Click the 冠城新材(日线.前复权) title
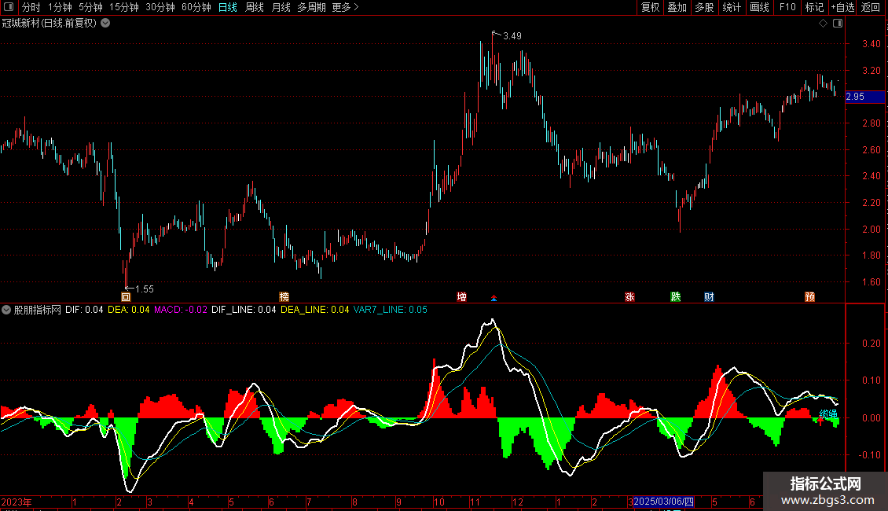Viewport: 888px width, 511px height. [50, 24]
